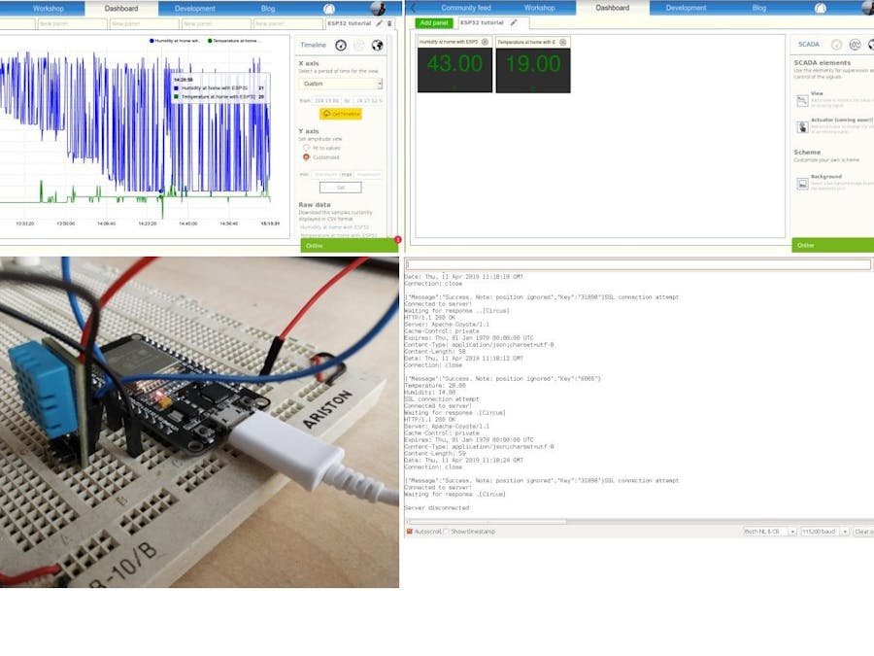Select the View SCADA element icon
The width and height of the screenshot is (874, 656).
coord(801,99)
